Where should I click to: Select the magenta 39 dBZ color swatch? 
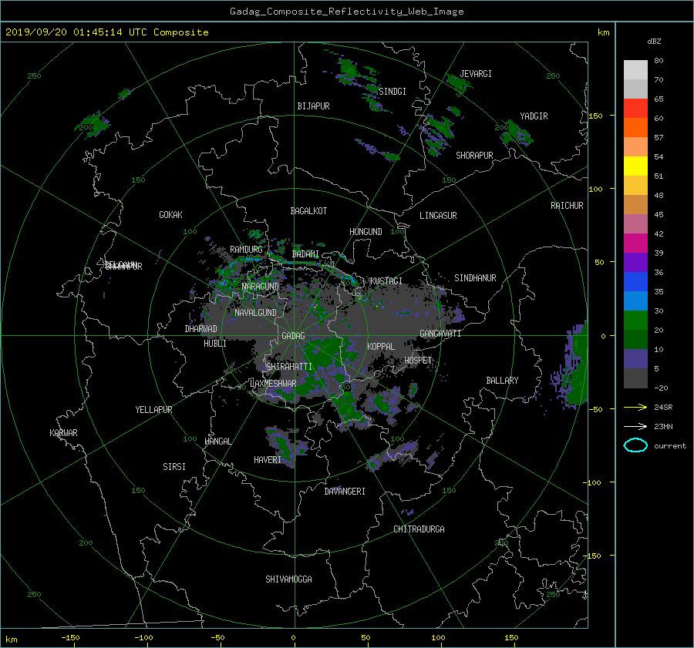pyautogui.click(x=635, y=243)
